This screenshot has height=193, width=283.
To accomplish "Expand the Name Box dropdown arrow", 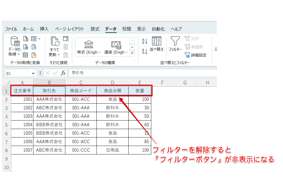I will 33,73.
